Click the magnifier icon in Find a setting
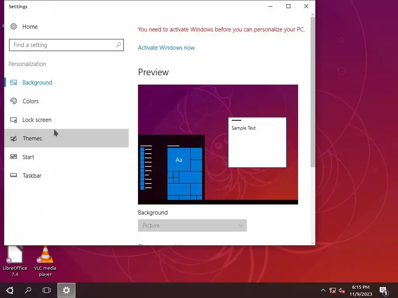This screenshot has width=398, height=298. point(118,45)
